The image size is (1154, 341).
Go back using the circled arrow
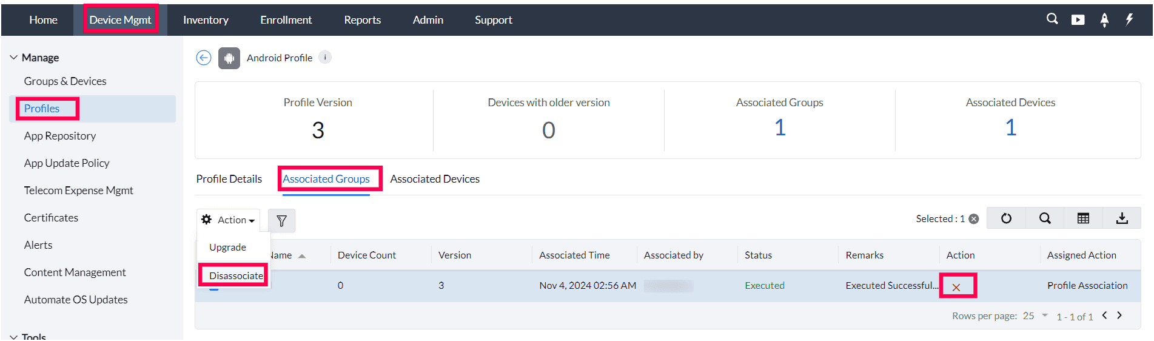[x=204, y=58]
